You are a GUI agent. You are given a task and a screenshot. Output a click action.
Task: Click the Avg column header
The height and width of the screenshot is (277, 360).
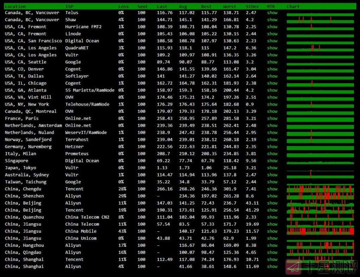tap(183, 6)
